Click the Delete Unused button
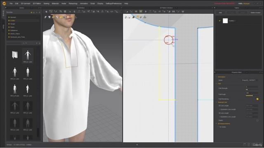Image resolution: width=264 pixels, height=148 pixels. pos(255,13)
